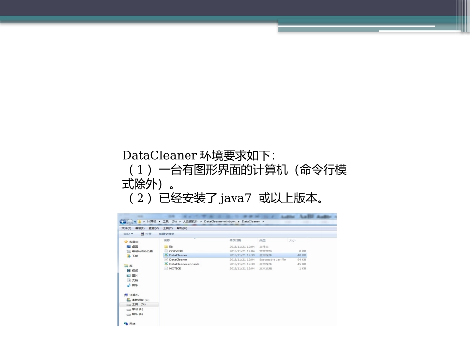The width and height of the screenshot is (470, 353).
Task: Expand the arrow after DataCleaner-windows in breadcrumb
Action: click(239, 222)
